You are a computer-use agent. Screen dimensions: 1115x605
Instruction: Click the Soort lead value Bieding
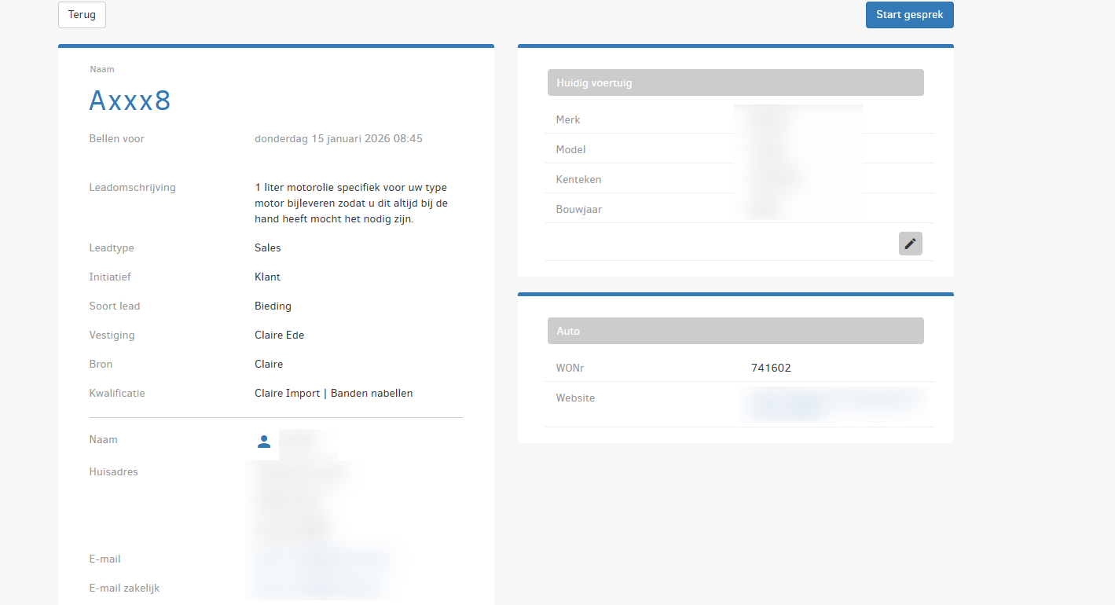[273, 306]
